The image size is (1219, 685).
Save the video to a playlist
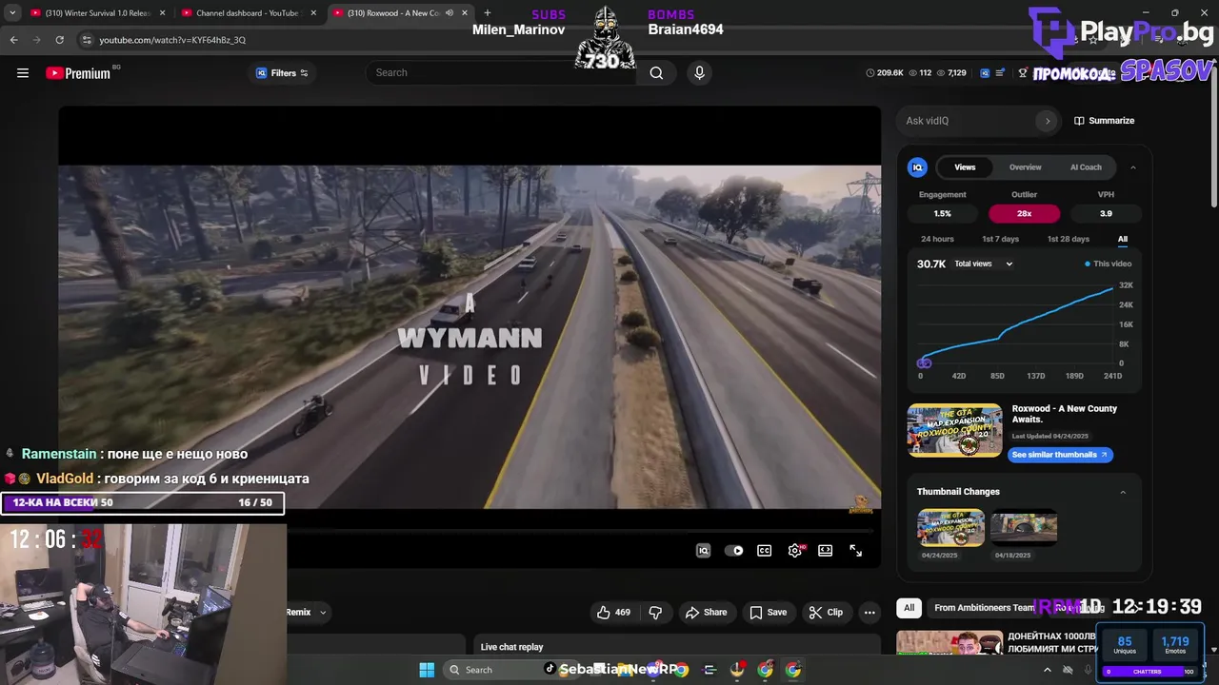[x=768, y=613]
